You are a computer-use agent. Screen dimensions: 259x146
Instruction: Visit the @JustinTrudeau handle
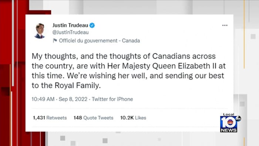[x=71, y=32]
